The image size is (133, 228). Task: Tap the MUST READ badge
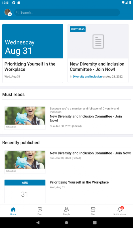[78, 29]
